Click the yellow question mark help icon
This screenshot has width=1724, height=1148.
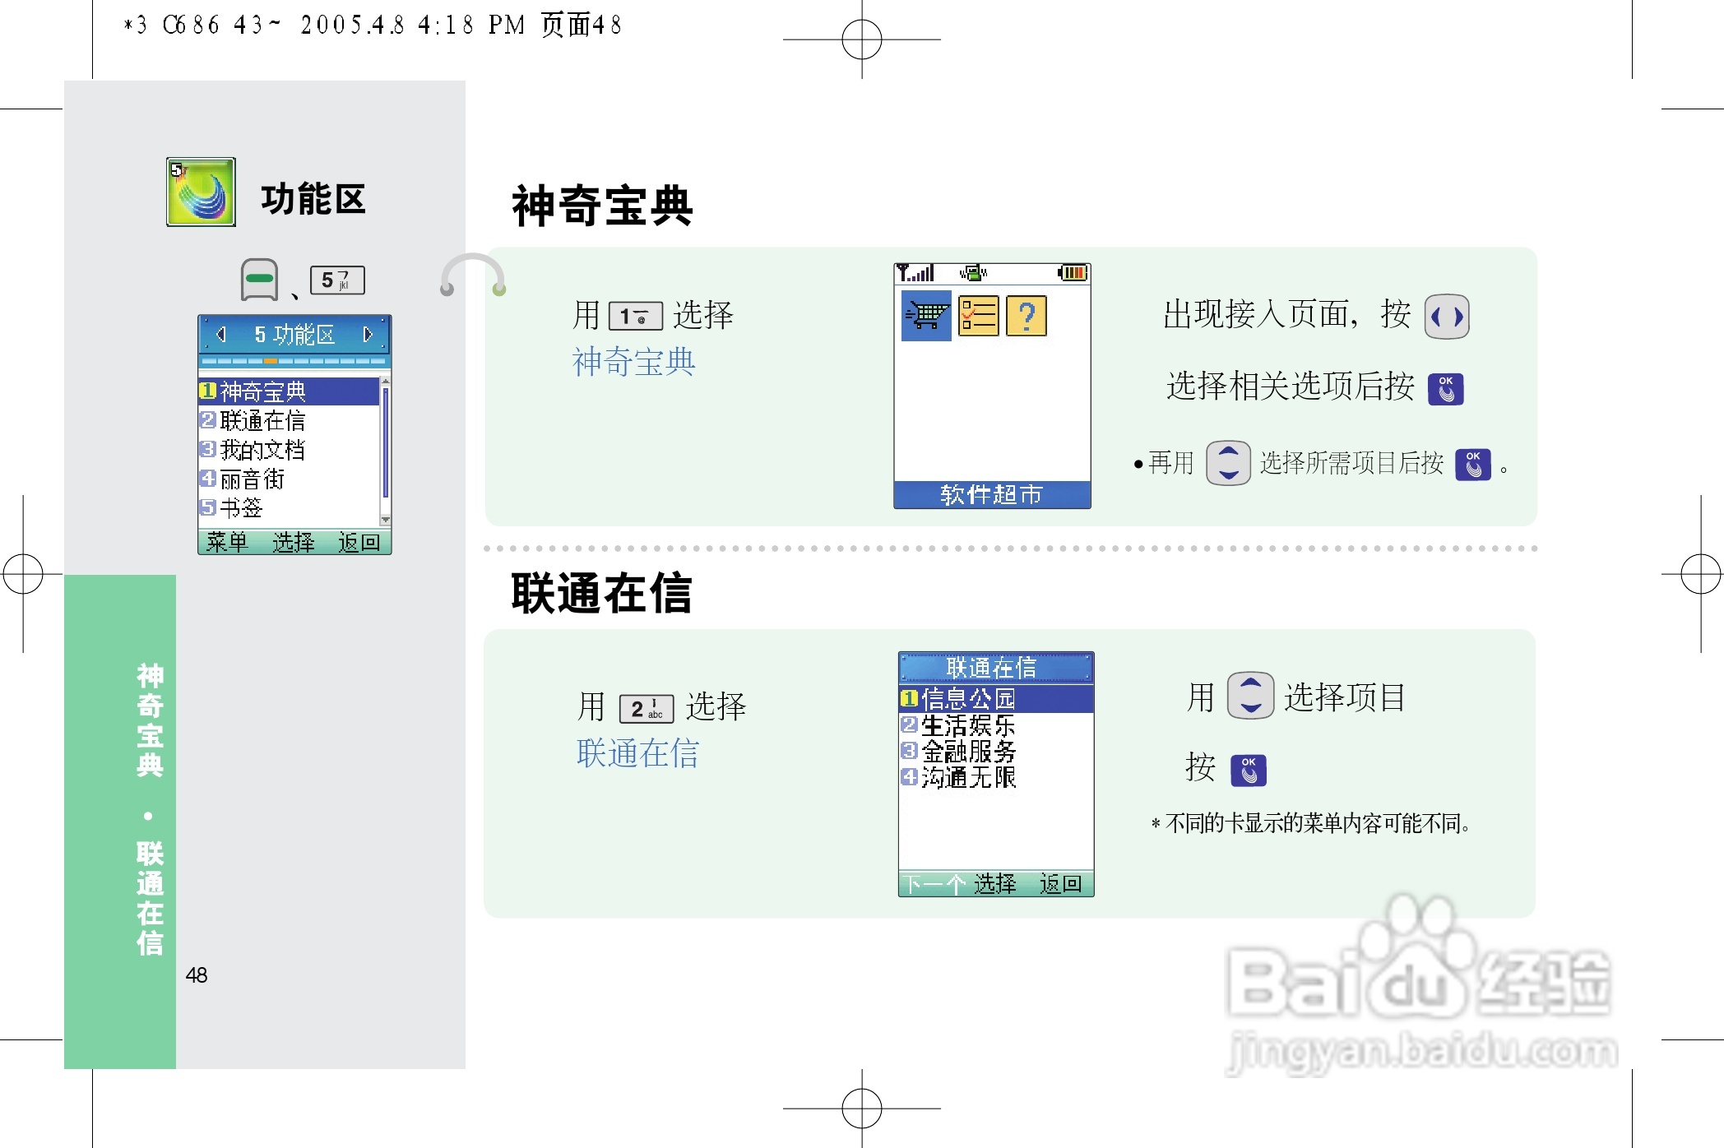click(1028, 315)
